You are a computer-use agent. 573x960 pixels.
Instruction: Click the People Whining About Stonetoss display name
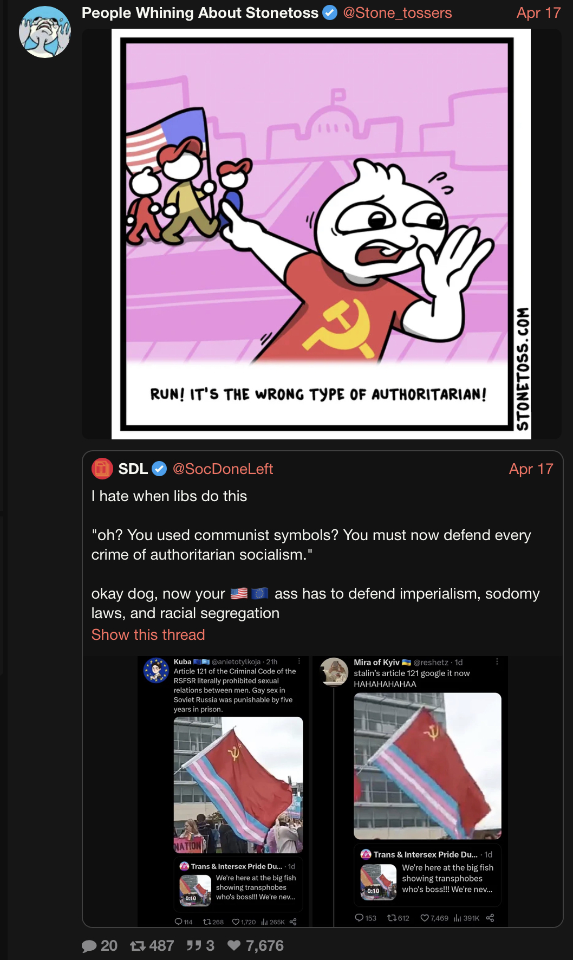coord(200,12)
